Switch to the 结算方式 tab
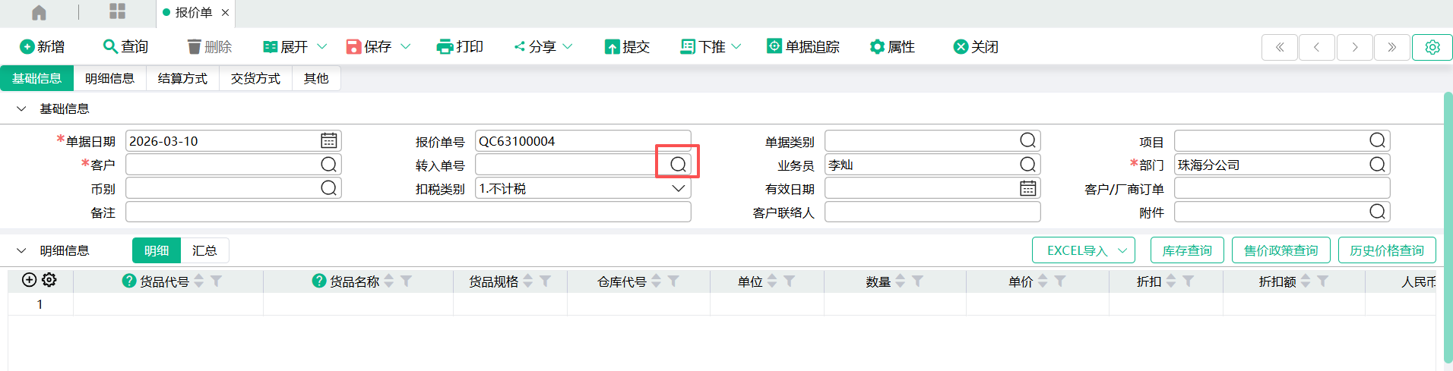The image size is (1453, 371). [182, 78]
